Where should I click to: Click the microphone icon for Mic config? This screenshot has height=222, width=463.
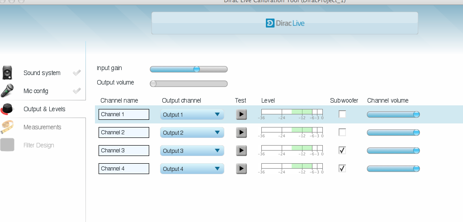[x=7, y=90]
